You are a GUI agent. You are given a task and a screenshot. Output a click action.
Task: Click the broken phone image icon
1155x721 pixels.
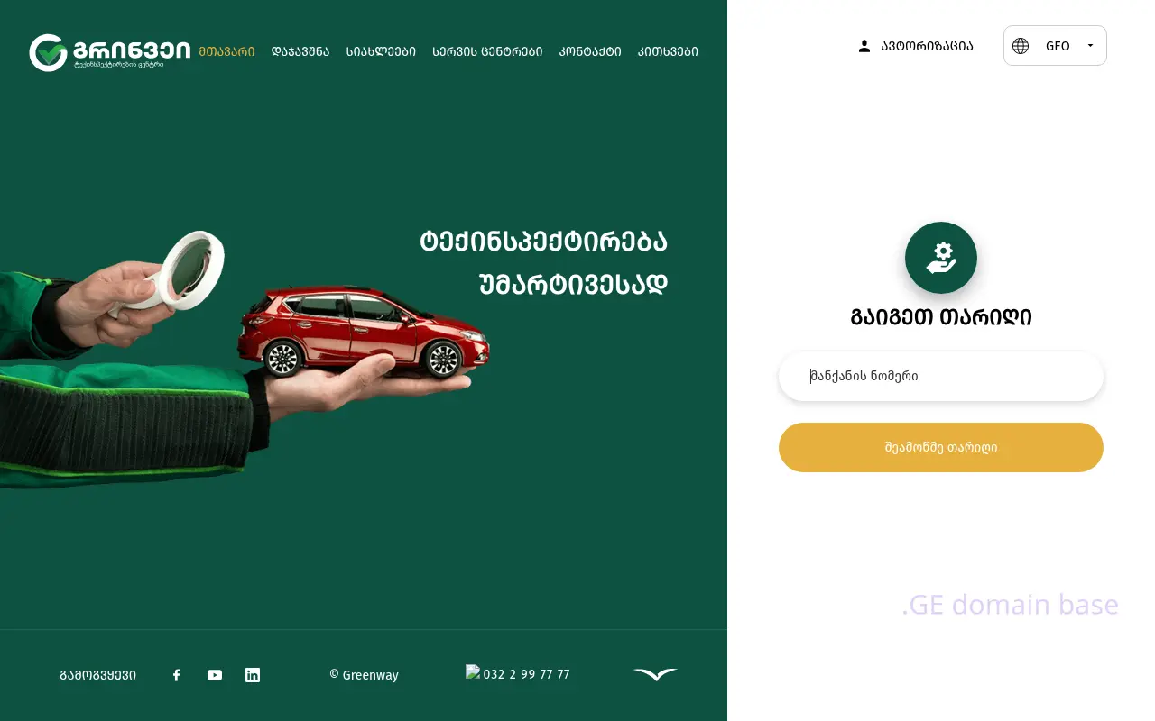(x=473, y=671)
